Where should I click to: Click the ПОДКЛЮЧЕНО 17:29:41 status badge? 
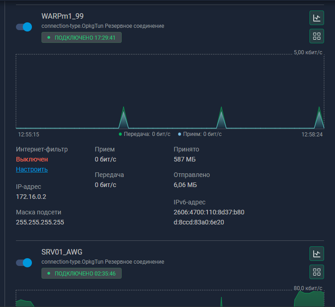tap(82, 37)
